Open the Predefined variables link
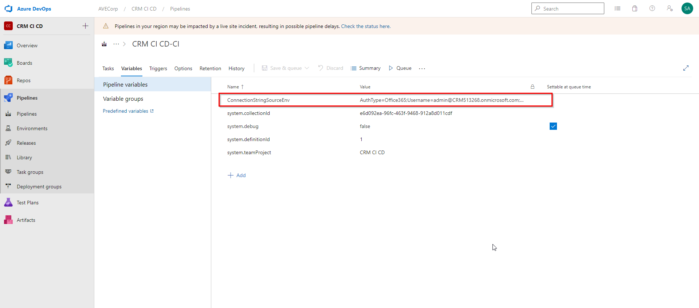 pos(128,111)
